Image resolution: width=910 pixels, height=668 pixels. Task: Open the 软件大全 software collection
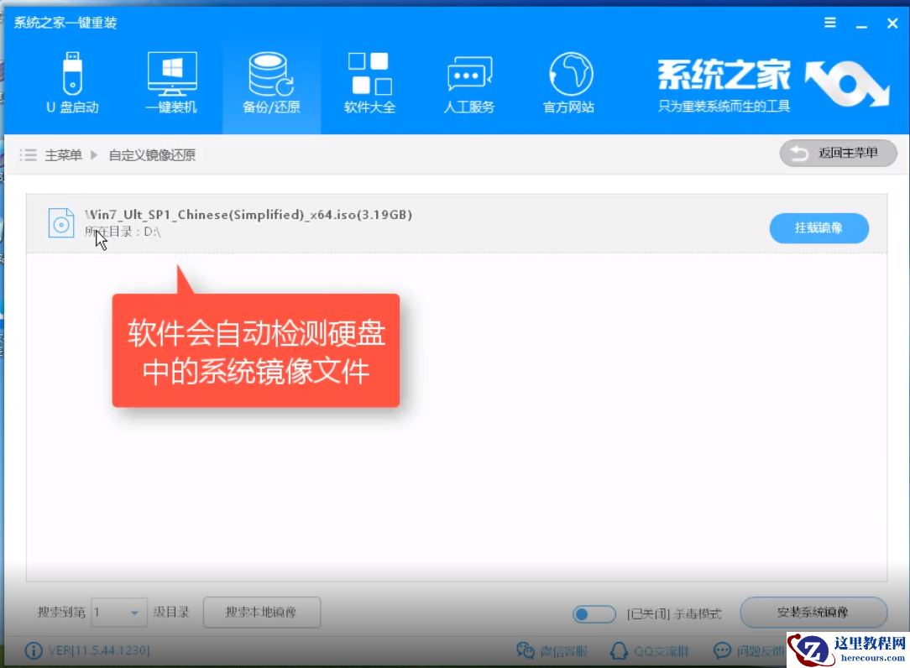tap(369, 80)
